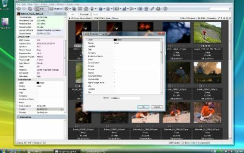244x153 pixels.
Task: Open the dropdown arrow beside the gear icon
Action: pos(70,9)
